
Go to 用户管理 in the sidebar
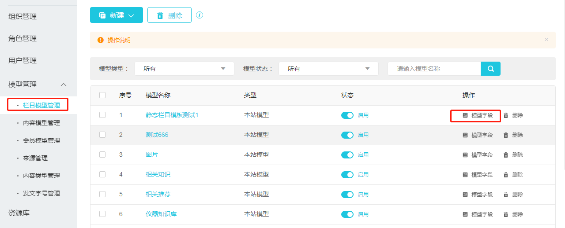pyautogui.click(x=23, y=61)
